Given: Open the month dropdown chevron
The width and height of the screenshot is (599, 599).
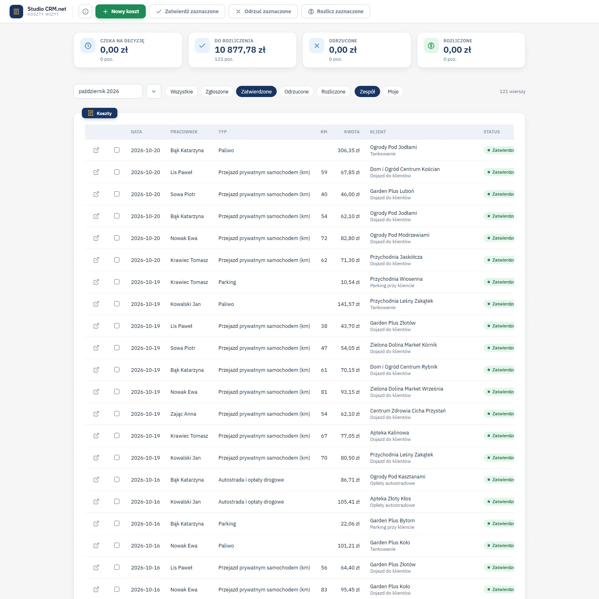Looking at the screenshot, I should [154, 91].
